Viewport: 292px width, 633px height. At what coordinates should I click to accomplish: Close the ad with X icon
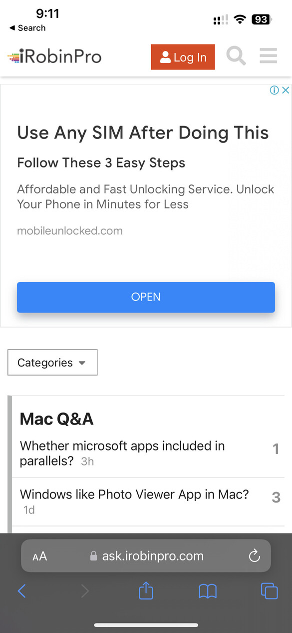(286, 90)
